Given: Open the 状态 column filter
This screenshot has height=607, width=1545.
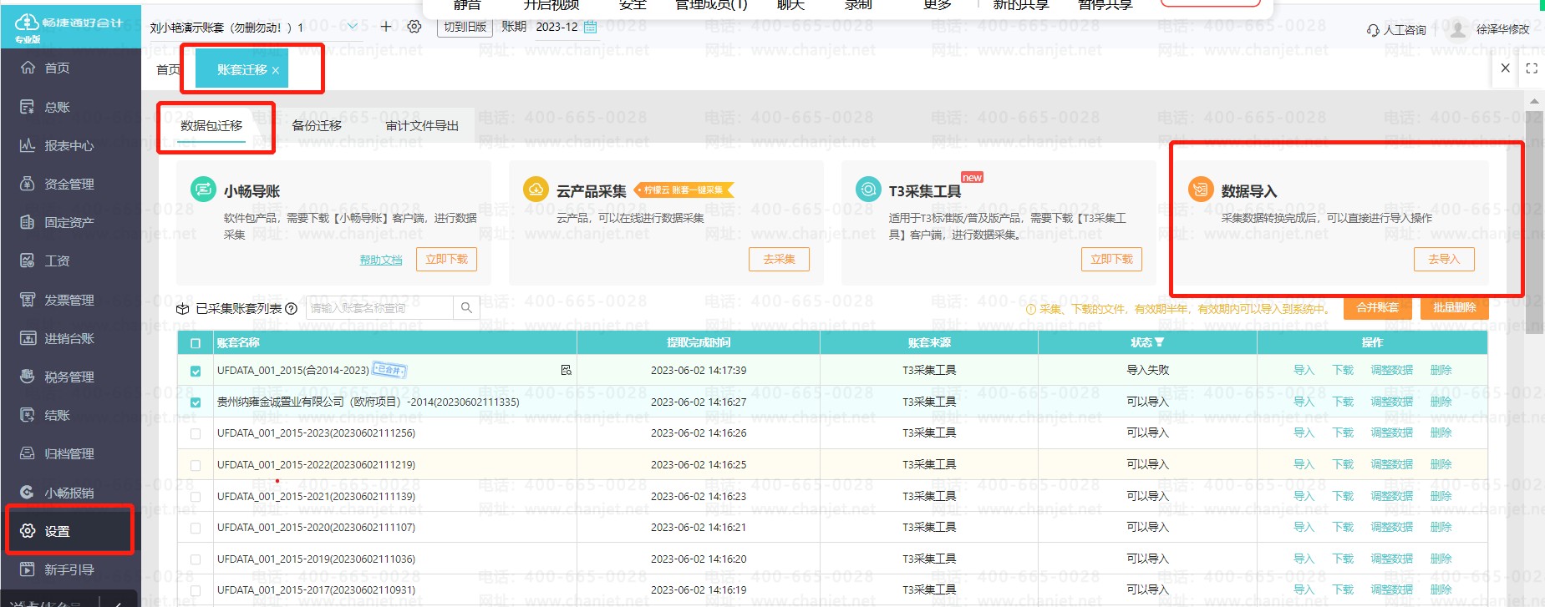Looking at the screenshot, I should (x=1159, y=342).
